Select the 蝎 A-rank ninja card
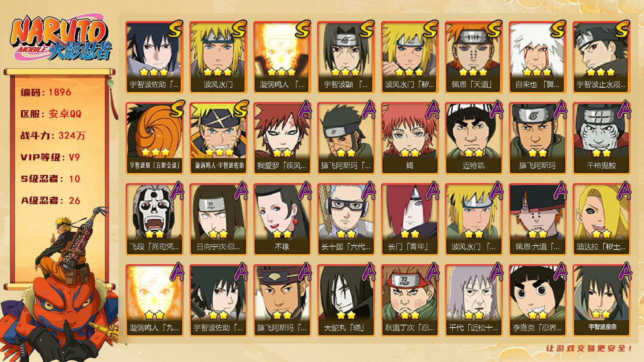Viewport: 644px width, 362px height. click(410, 138)
